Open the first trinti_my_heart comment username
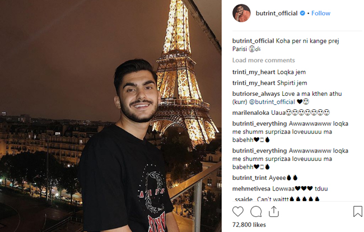 click(x=254, y=72)
